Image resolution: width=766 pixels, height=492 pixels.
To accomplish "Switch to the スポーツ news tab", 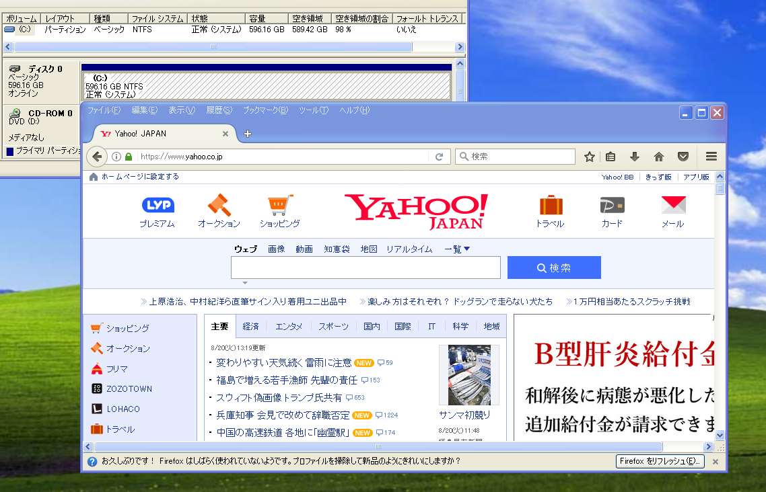I will click(334, 326).
